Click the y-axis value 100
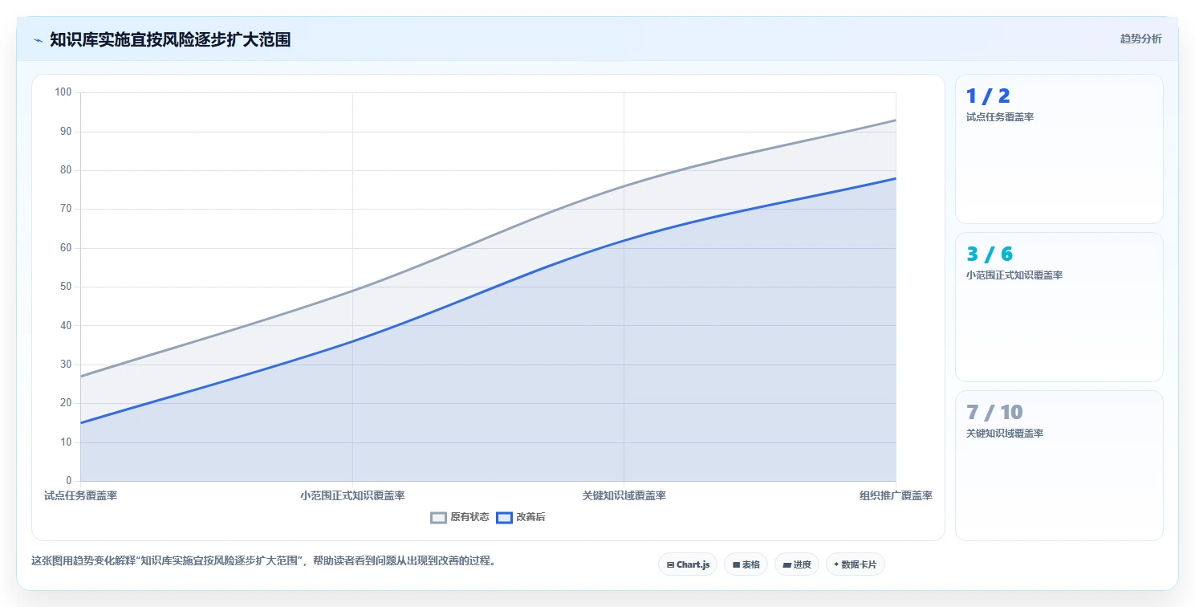This screenshot has width=1195, height=607. (63, 92)
